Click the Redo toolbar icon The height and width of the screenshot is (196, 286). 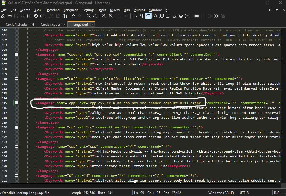[x=80, y=16]
